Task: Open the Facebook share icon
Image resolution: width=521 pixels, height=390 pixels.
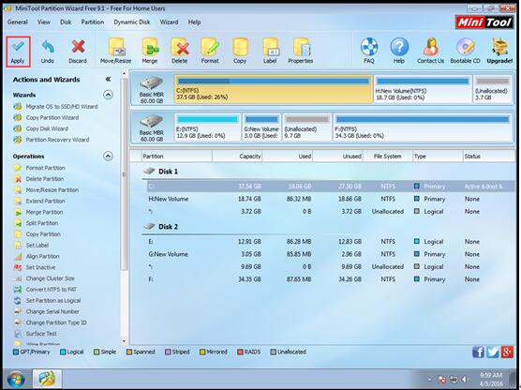Action: click(478, 352)
